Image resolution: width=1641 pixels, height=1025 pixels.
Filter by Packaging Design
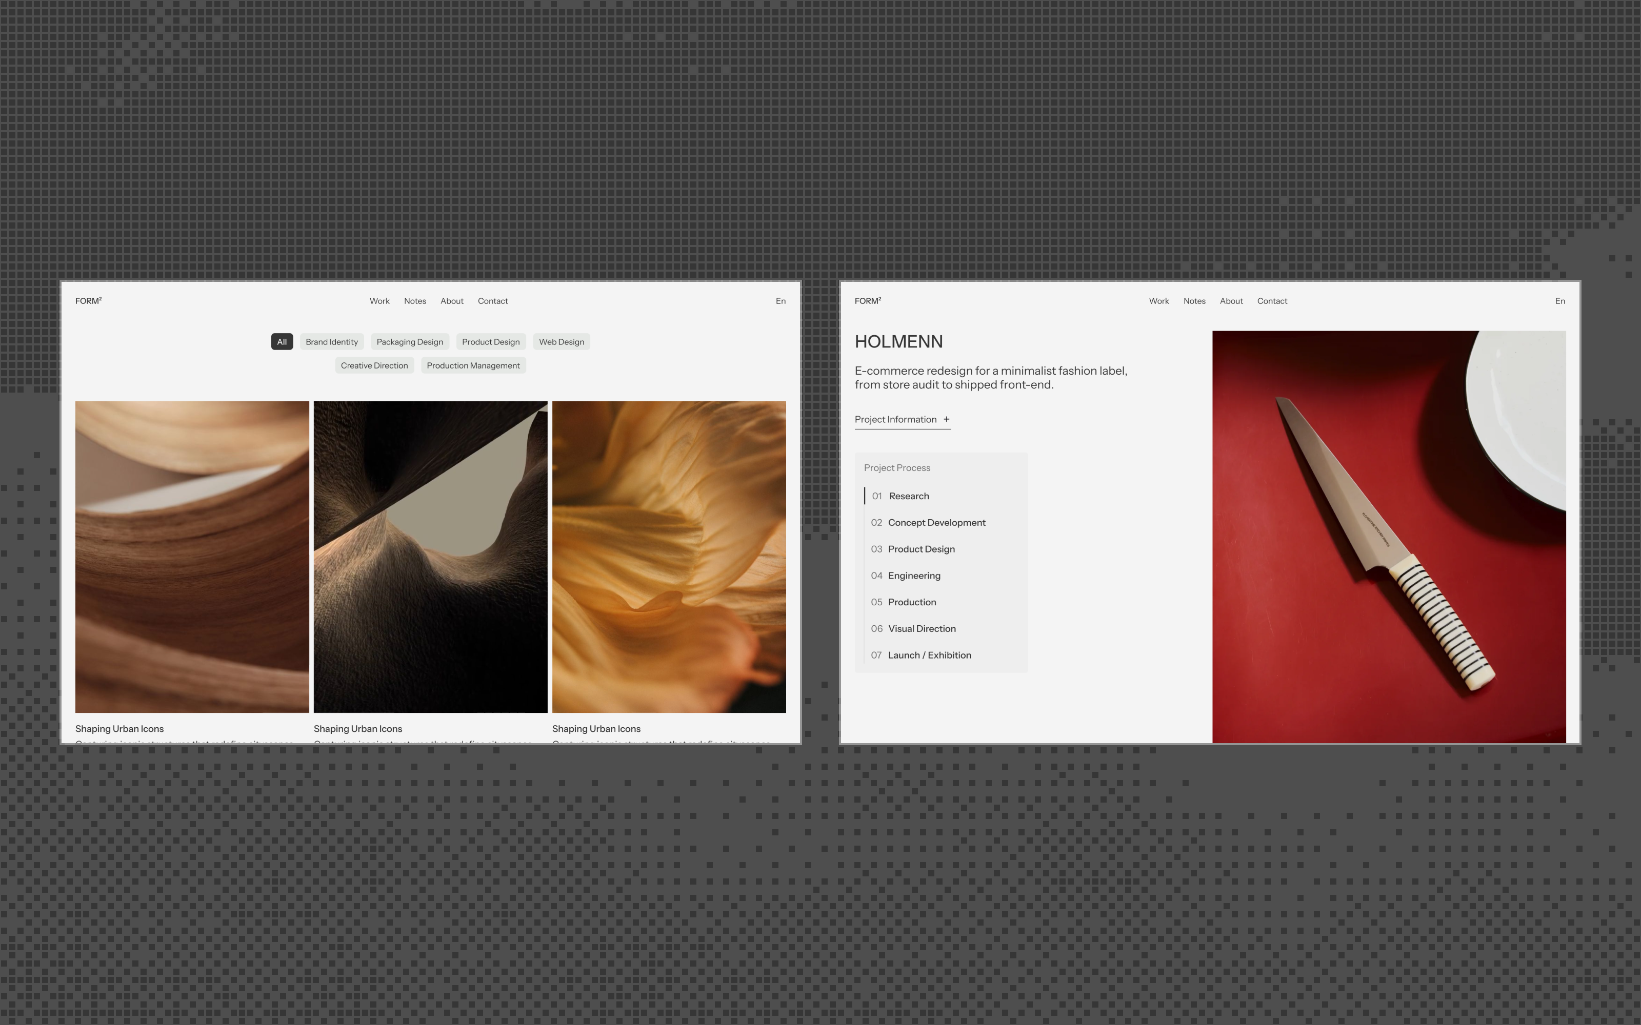410,342
